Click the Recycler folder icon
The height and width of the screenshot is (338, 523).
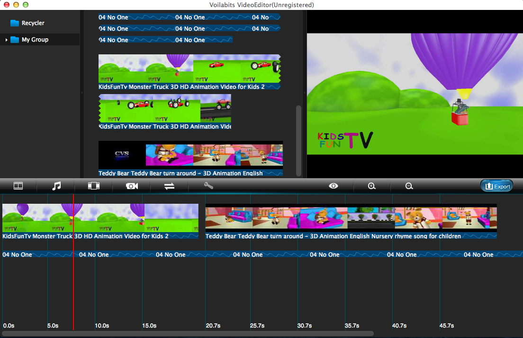(15, 23)
